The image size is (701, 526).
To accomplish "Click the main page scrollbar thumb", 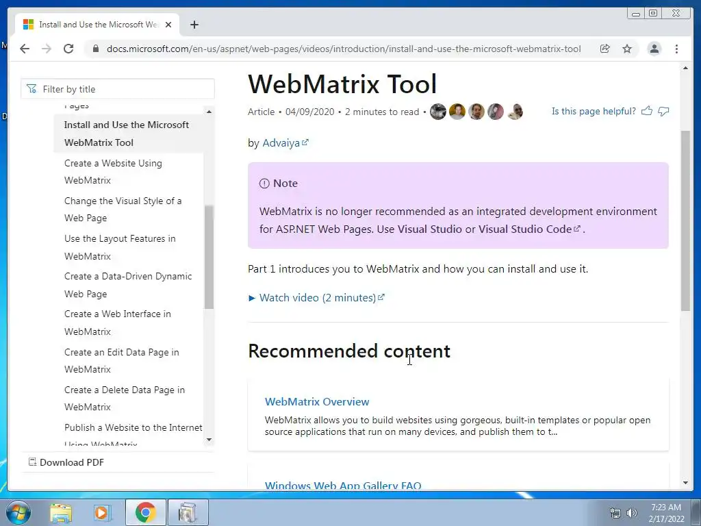I will [x=685, y=221].
